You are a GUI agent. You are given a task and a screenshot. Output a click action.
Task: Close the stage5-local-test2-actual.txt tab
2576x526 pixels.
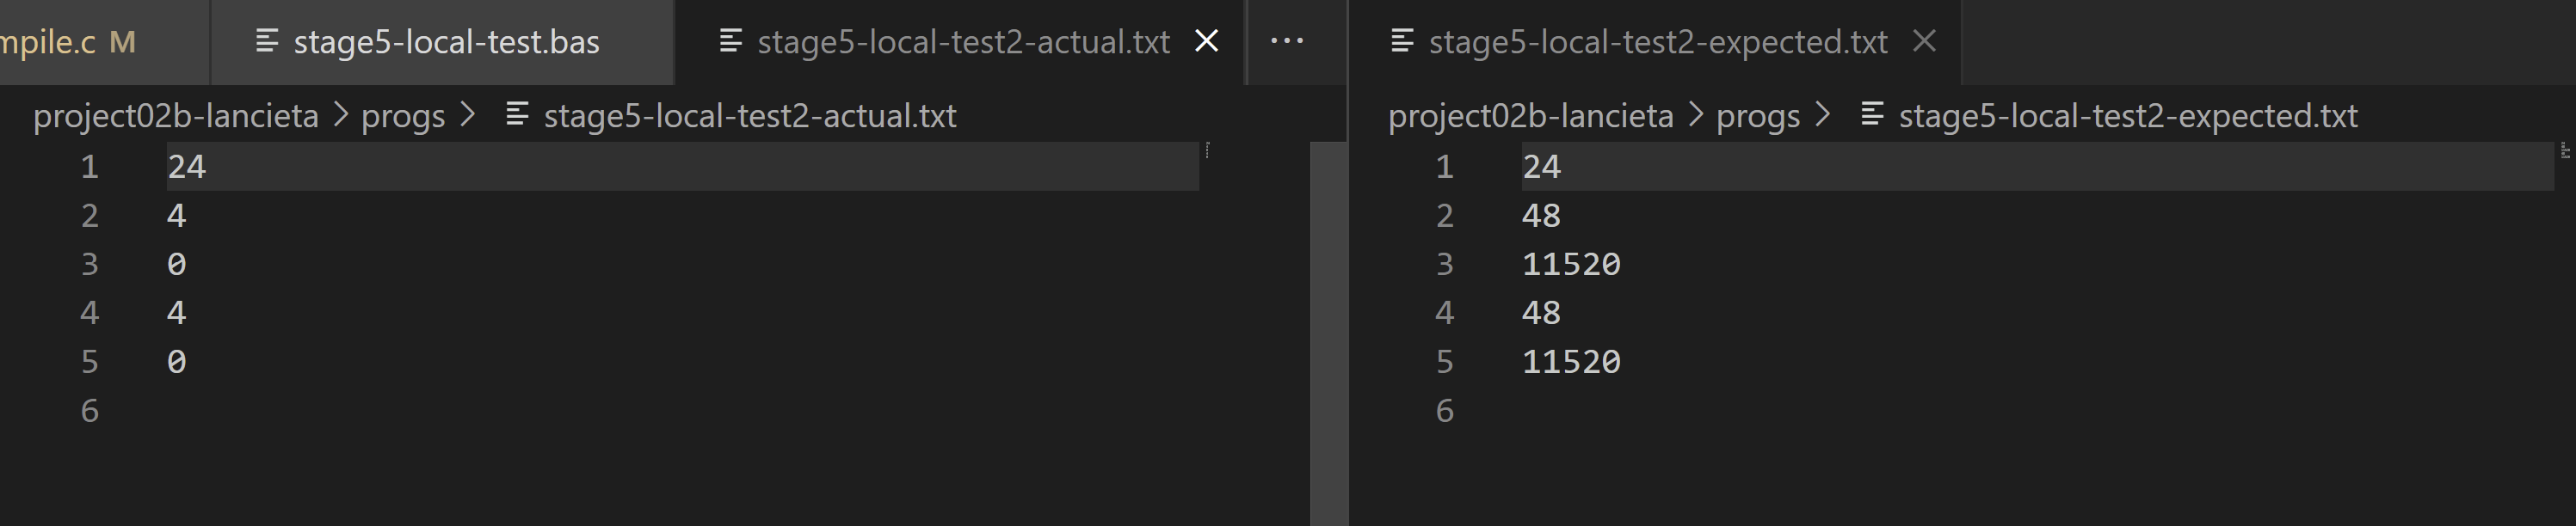1207,41
